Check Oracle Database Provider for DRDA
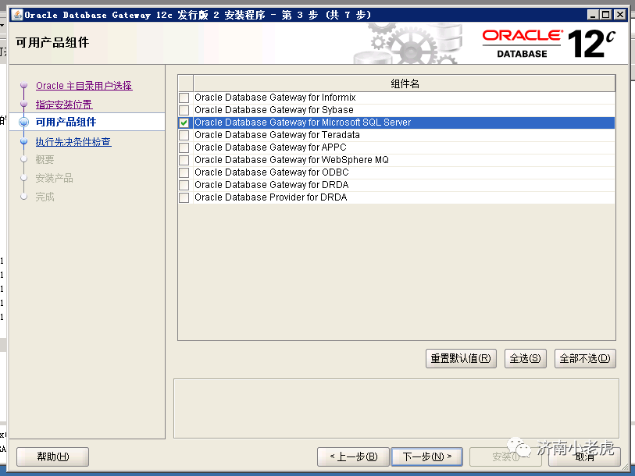 [184, 198]
